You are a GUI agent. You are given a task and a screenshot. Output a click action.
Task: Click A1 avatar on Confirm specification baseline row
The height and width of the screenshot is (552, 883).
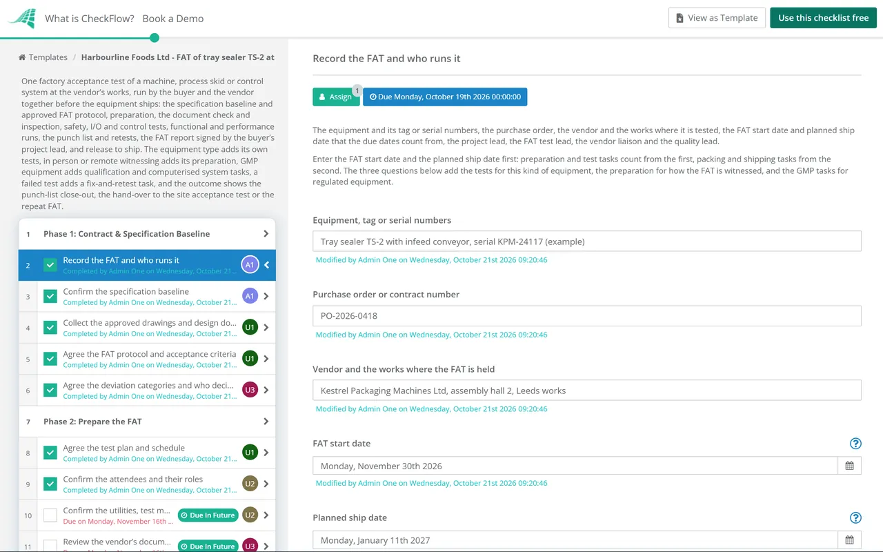(250, 296)
